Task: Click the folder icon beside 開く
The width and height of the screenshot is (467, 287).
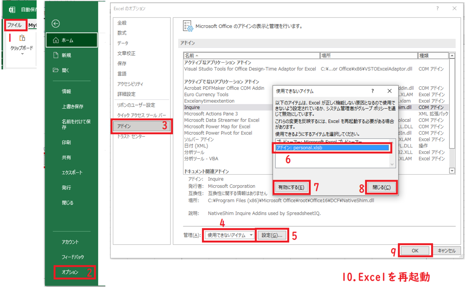Action: (x=56, y=70)
